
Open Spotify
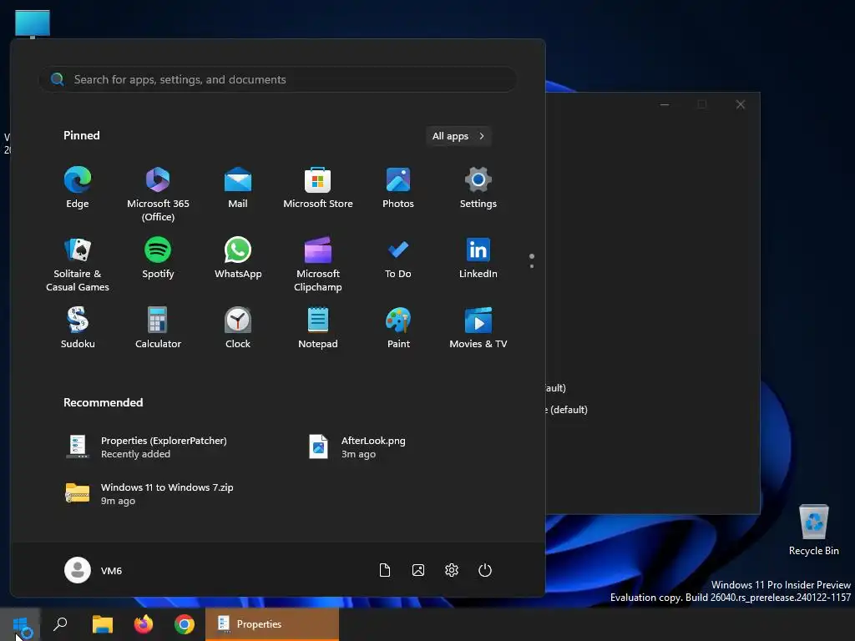(x=158, y=259)
